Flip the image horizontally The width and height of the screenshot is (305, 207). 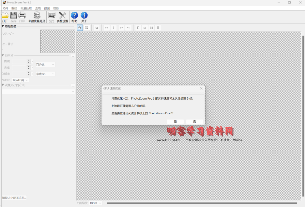pos(107,28)
